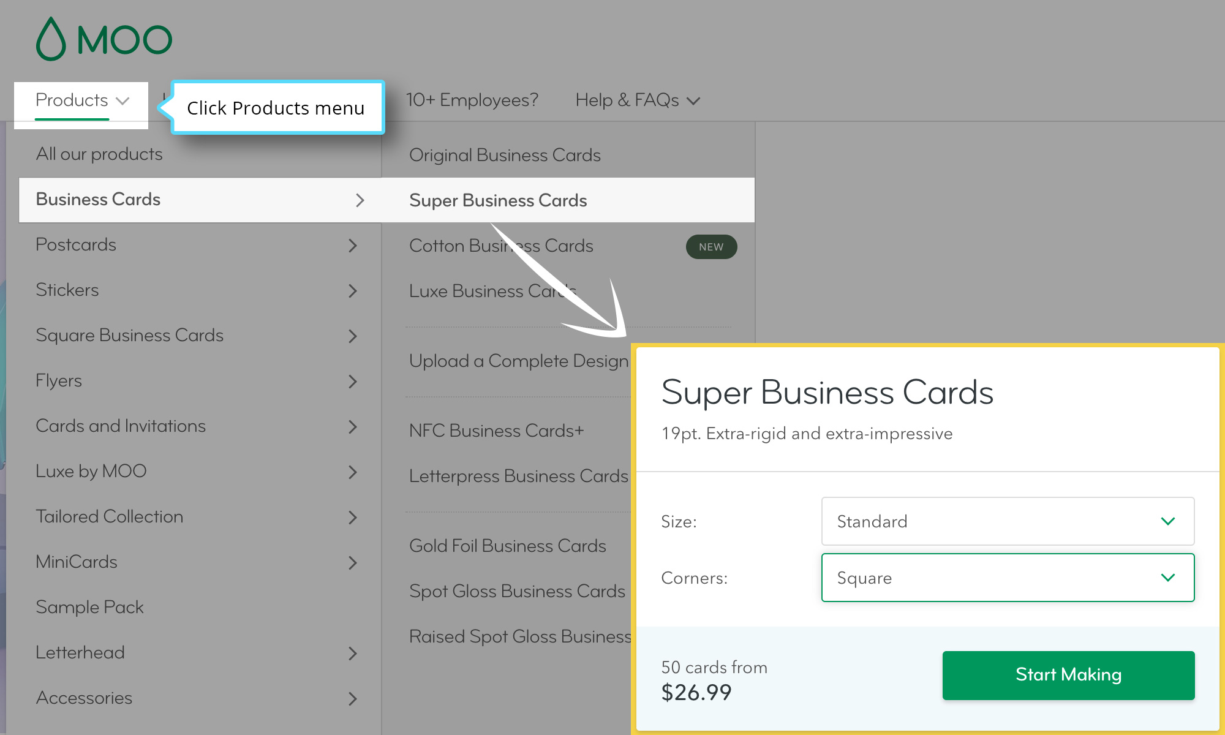Viewport: 1225px width, 735px height.
Task: Expand the Postcards arrow
Action: [353, 246]
